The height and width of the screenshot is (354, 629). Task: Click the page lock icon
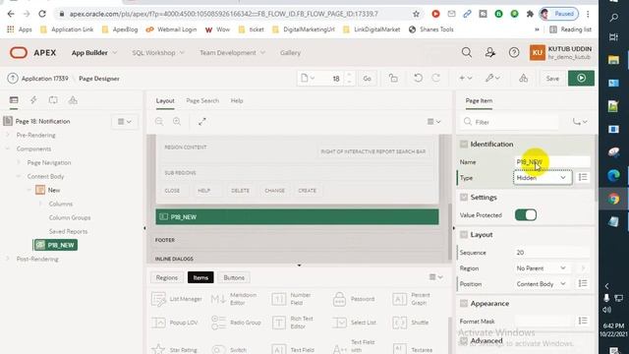tap(393, 79)
